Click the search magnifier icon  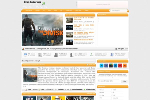coord(110,10)
